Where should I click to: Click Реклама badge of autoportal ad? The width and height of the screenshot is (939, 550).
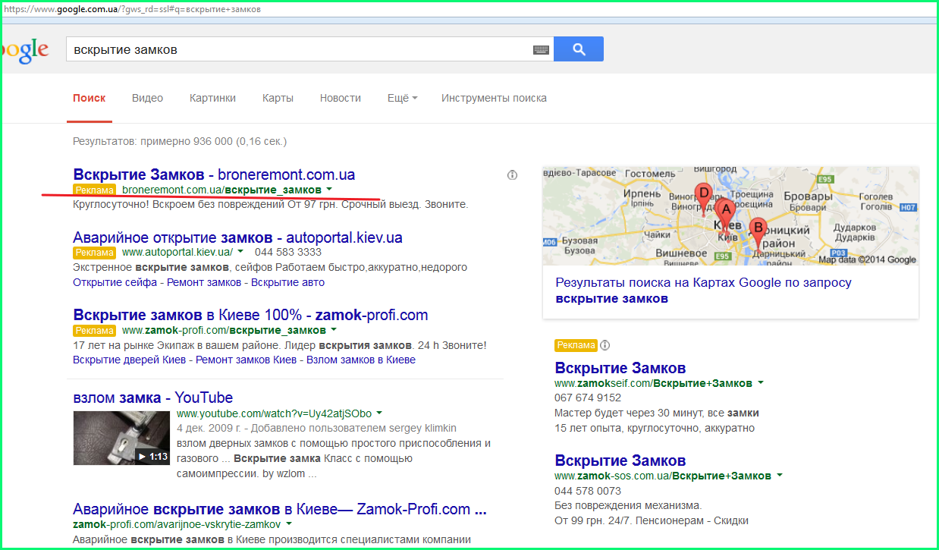point(94,252)
